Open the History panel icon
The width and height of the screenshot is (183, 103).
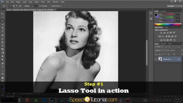pyautogui.click(x=151, y=13)
